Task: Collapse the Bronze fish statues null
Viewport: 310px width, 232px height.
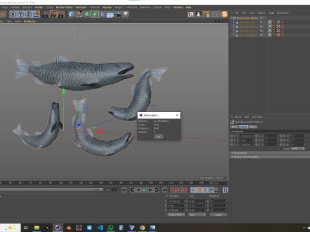Action: pyautogui.click(x=231, y=18)
